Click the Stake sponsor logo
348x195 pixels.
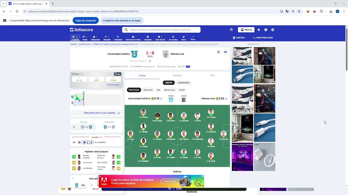click(x=117, y=74)
